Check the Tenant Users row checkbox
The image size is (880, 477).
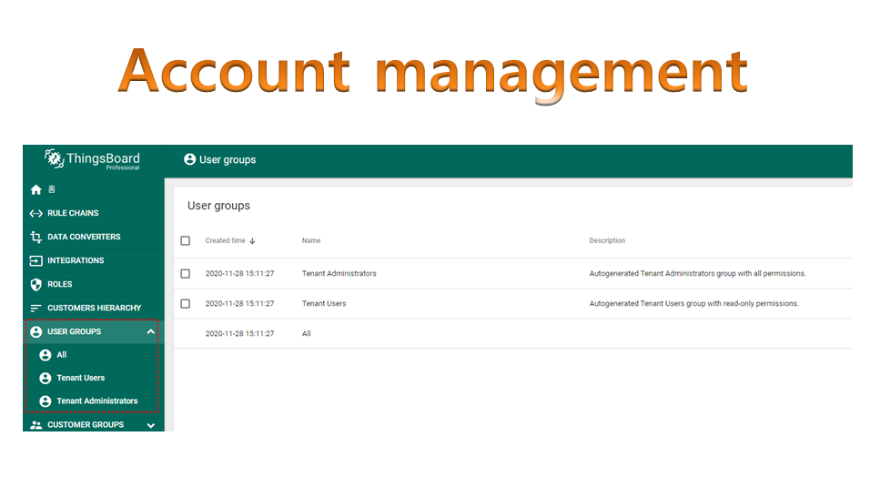click(186, 304)
